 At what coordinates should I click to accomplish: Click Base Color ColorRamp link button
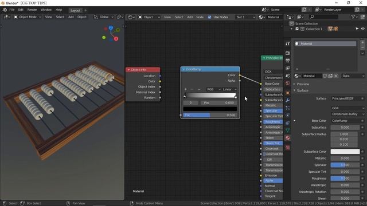click(x=346, y=121)
